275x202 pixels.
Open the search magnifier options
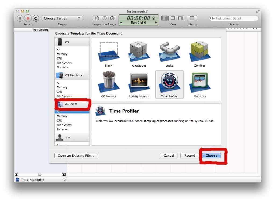(x=212, y=18)
